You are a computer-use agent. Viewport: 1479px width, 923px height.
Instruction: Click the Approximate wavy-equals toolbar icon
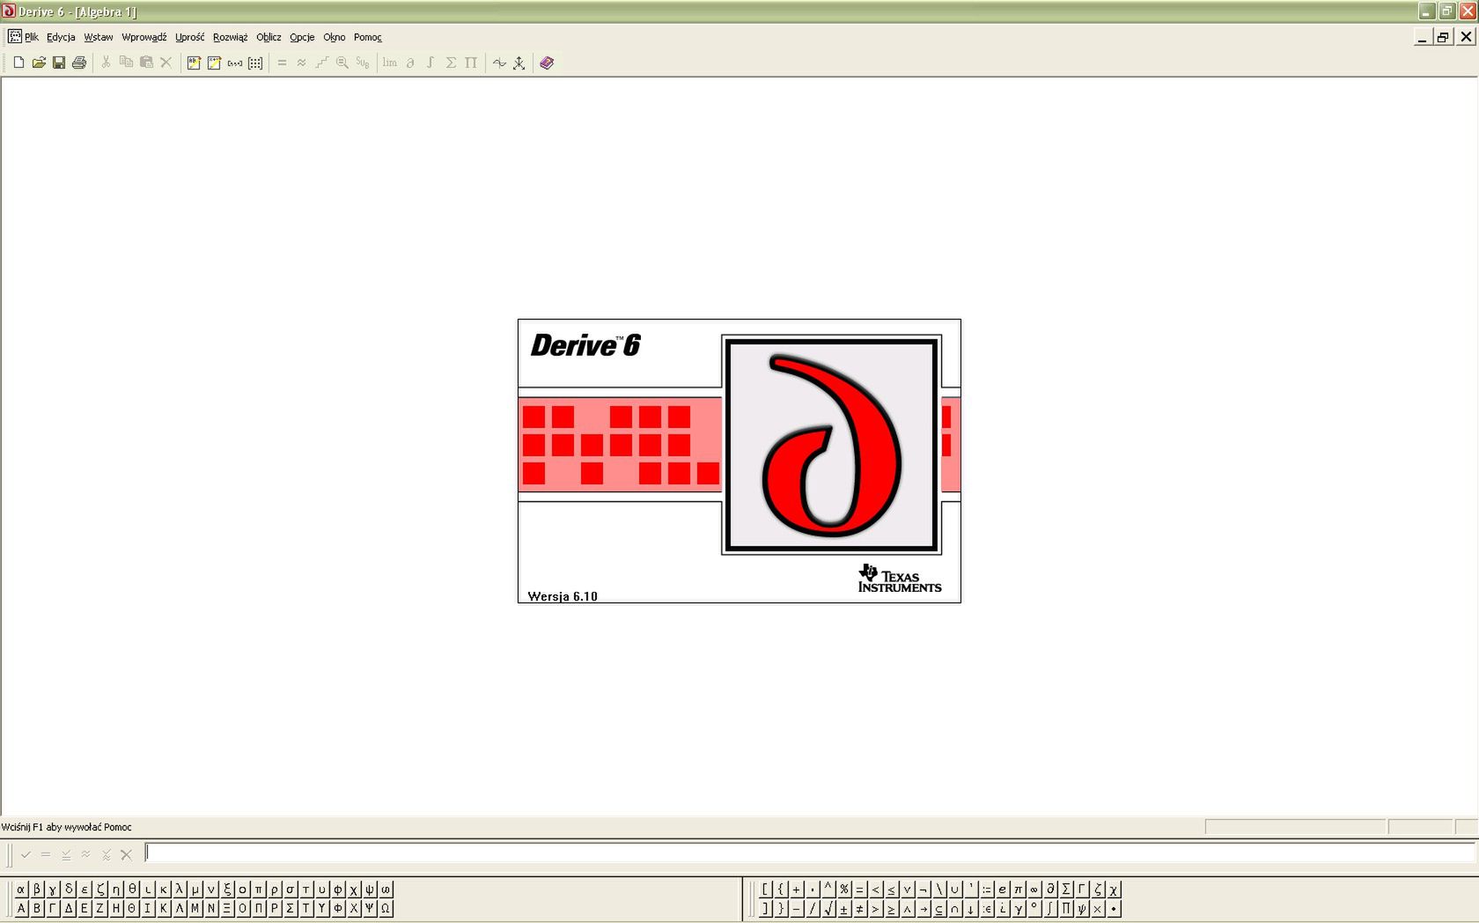click(302, 63)
